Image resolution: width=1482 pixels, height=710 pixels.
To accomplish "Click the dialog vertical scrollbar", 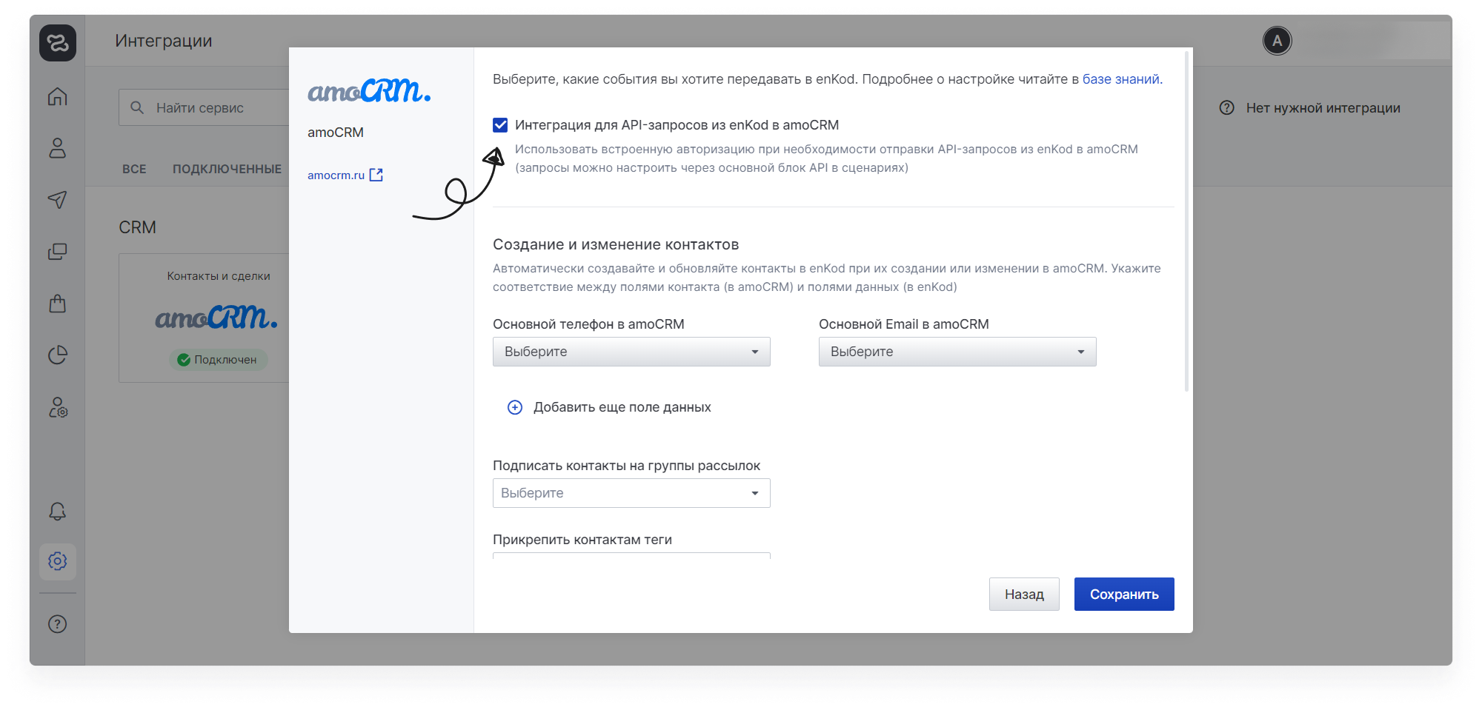I will (x=1186, y=221).
